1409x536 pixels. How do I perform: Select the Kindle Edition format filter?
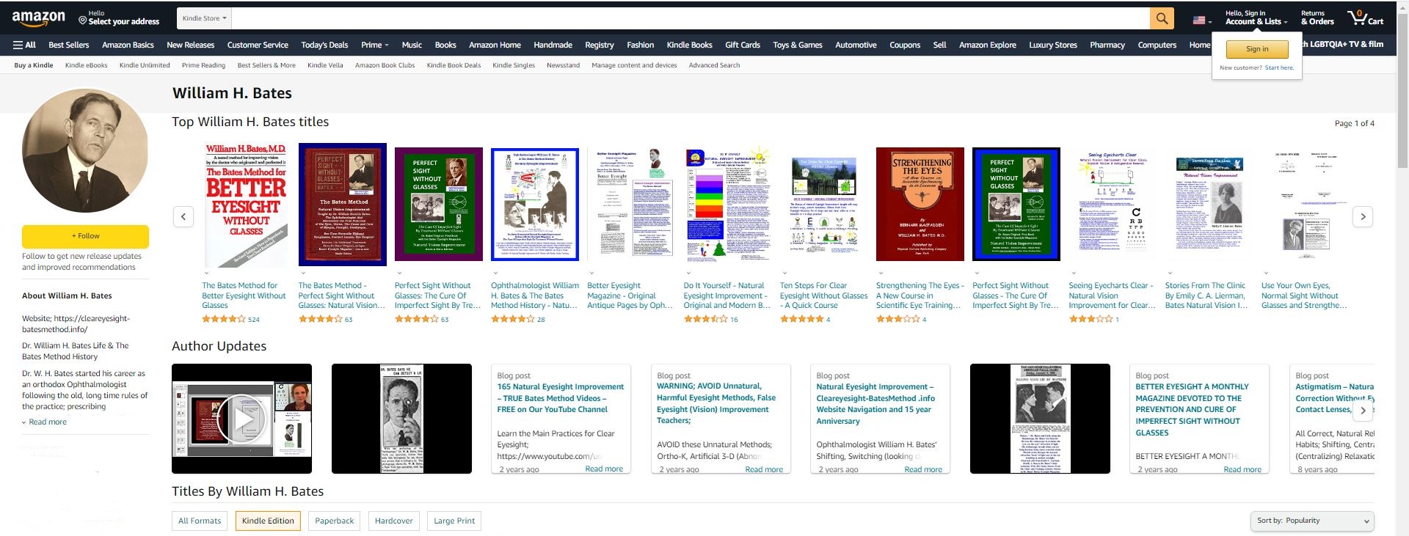pos(268,521)
